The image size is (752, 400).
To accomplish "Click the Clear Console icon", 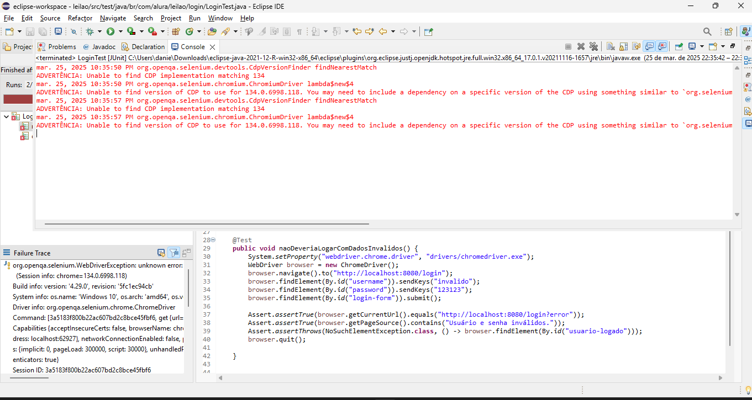I will 611,47.
